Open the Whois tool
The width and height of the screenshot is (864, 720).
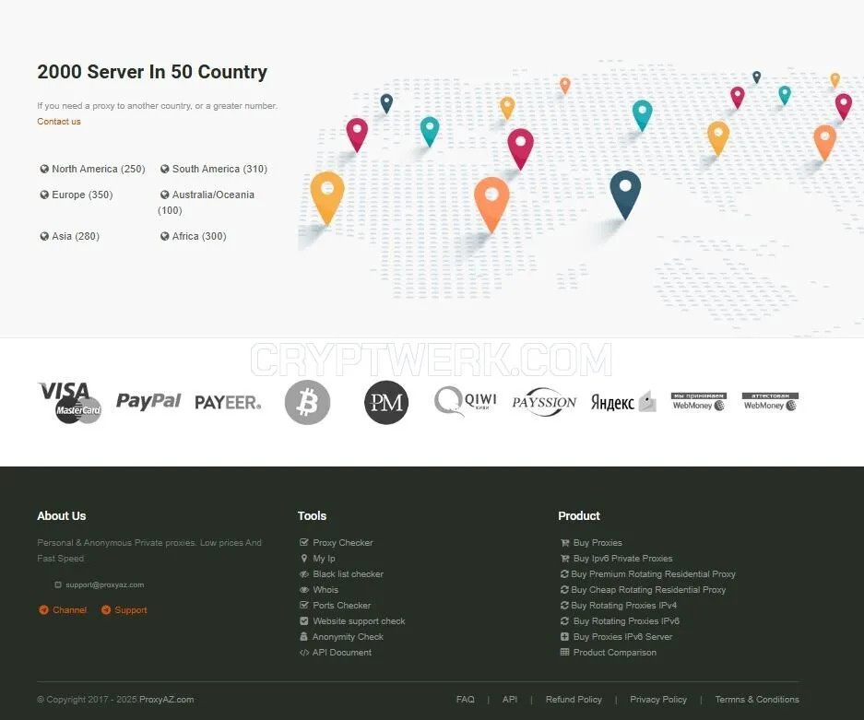[325, 590]
